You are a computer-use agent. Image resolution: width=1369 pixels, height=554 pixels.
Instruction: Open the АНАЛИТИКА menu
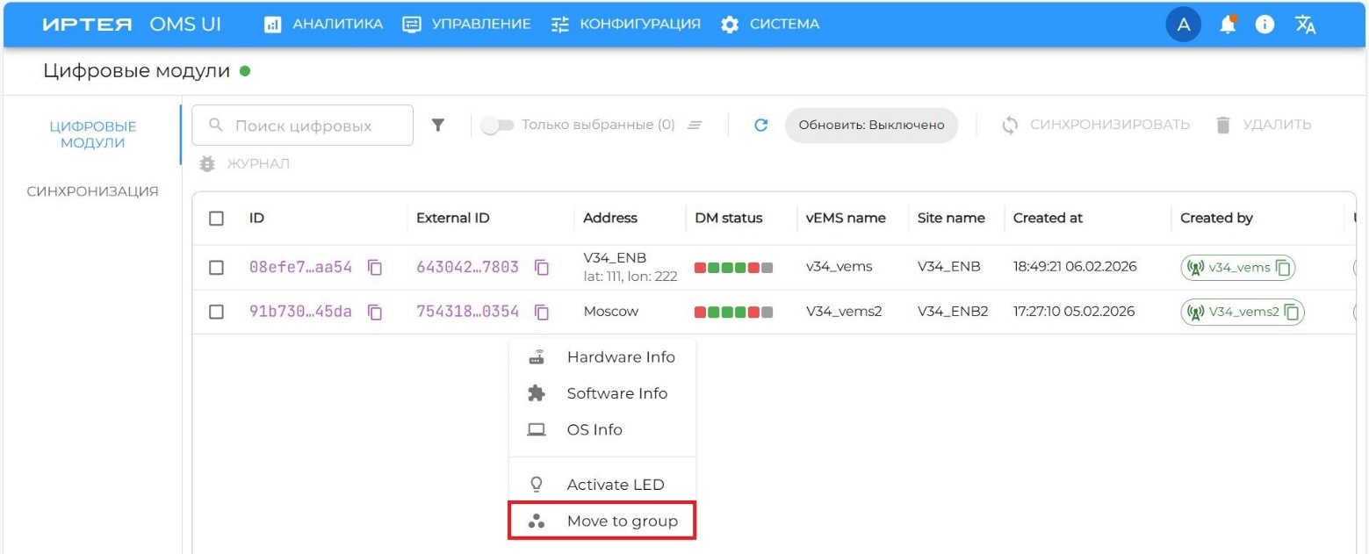(x=323, y=25)
